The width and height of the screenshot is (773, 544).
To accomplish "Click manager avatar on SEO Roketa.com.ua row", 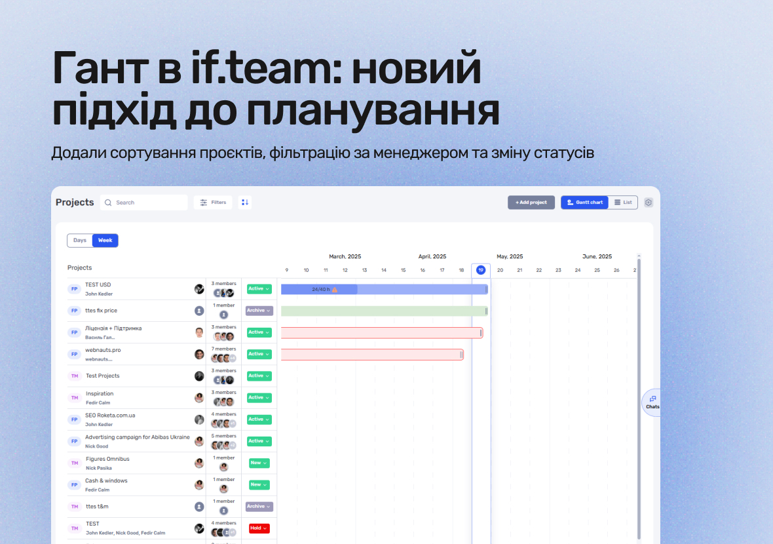I will [x=199, y=419].
